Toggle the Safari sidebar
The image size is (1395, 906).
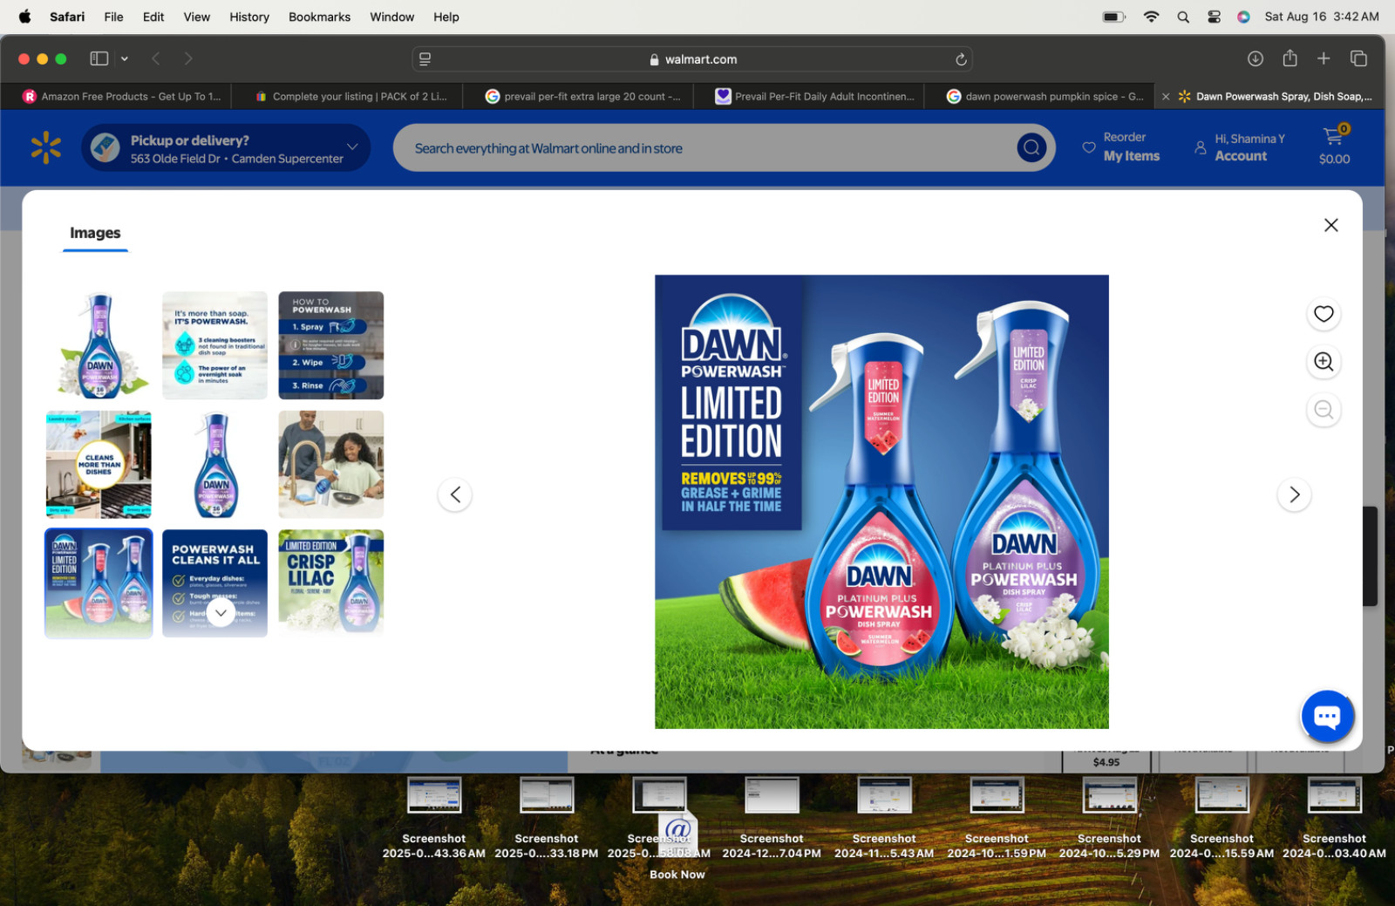tap(99, 58)
